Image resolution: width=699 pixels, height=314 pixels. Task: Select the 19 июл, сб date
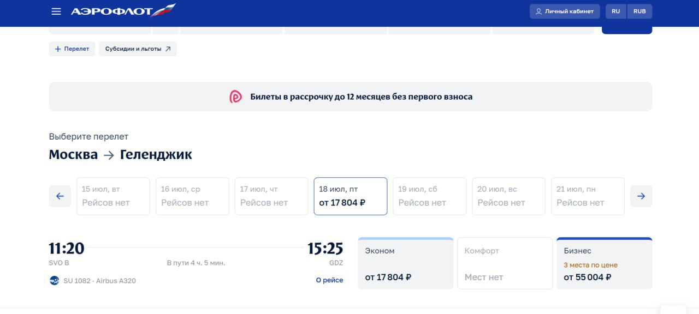coord(430,196)
